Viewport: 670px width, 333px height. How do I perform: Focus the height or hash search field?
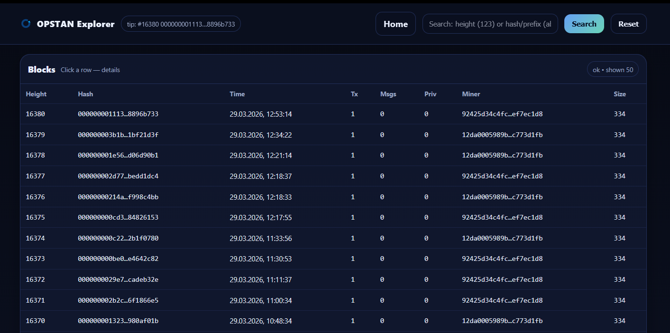click(x=490, y=24)
